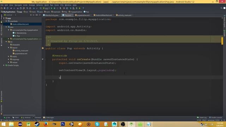The image size is (226, 127).
Task: Switch to MainActivity.java editor tab
Action: click(x=51, y=15)
